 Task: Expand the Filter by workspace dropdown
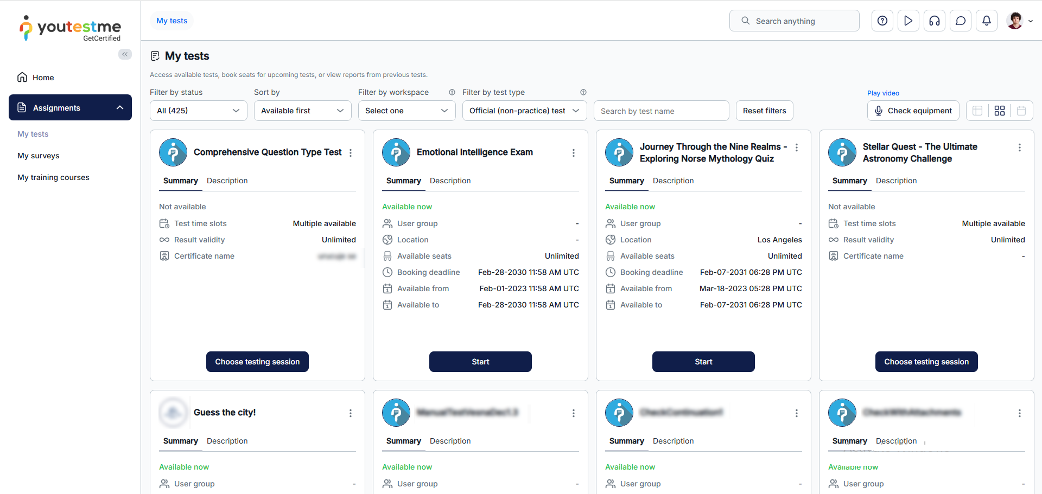pos(406,111)
